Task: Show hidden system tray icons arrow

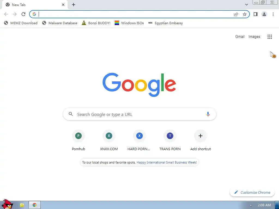Action: (251, 205)
